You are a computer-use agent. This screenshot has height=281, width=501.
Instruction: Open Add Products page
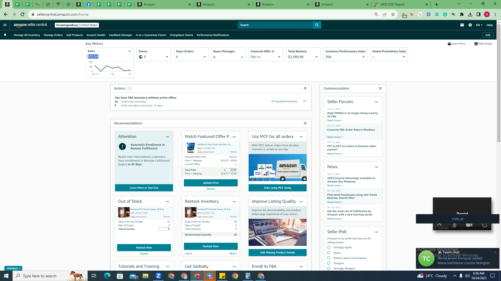(x=74, y=35)
